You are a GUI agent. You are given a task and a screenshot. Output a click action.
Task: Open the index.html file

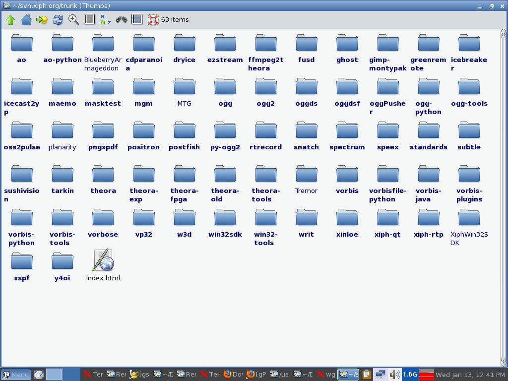[x=103, y=265]
